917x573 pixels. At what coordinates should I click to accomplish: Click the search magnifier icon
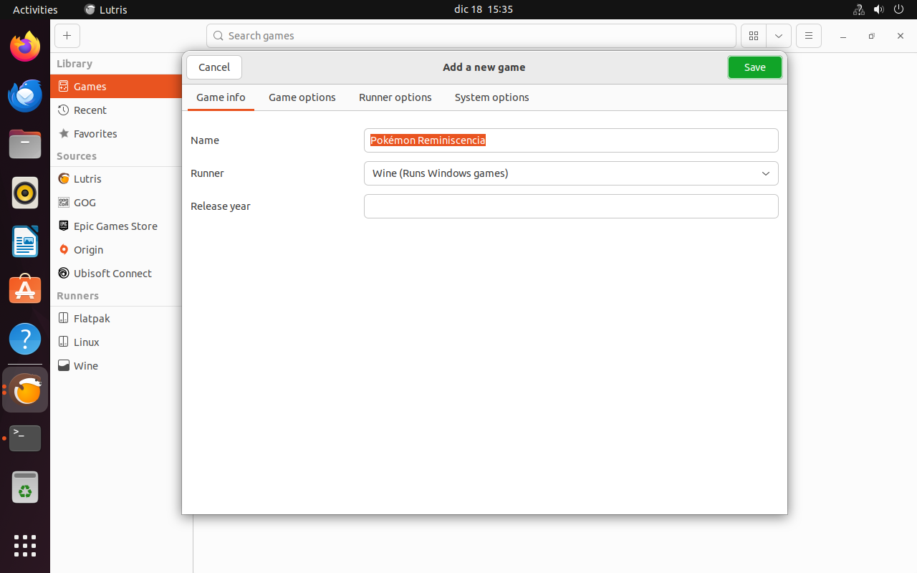coord(219,36)
